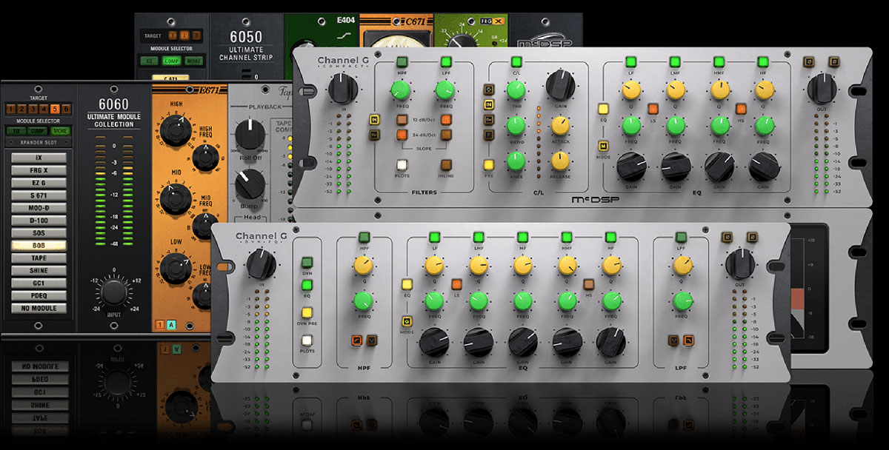Image resolution: width=889 pixels, height=450 pixels.
Task: Click the M mode button in Channel G Compact
Action: (603, 145)
